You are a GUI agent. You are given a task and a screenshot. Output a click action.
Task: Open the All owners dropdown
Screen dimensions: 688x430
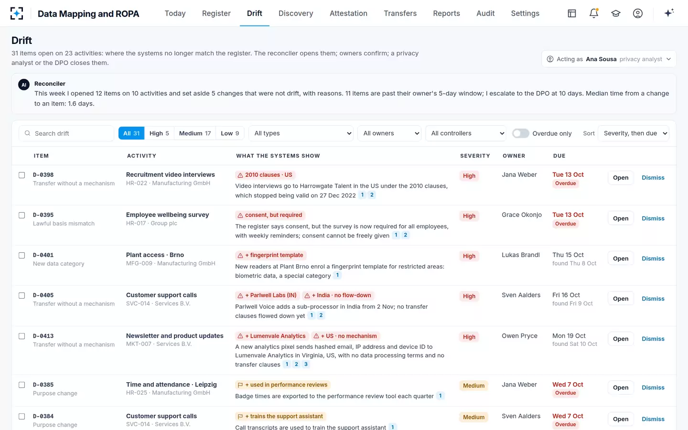coord(389,133)
